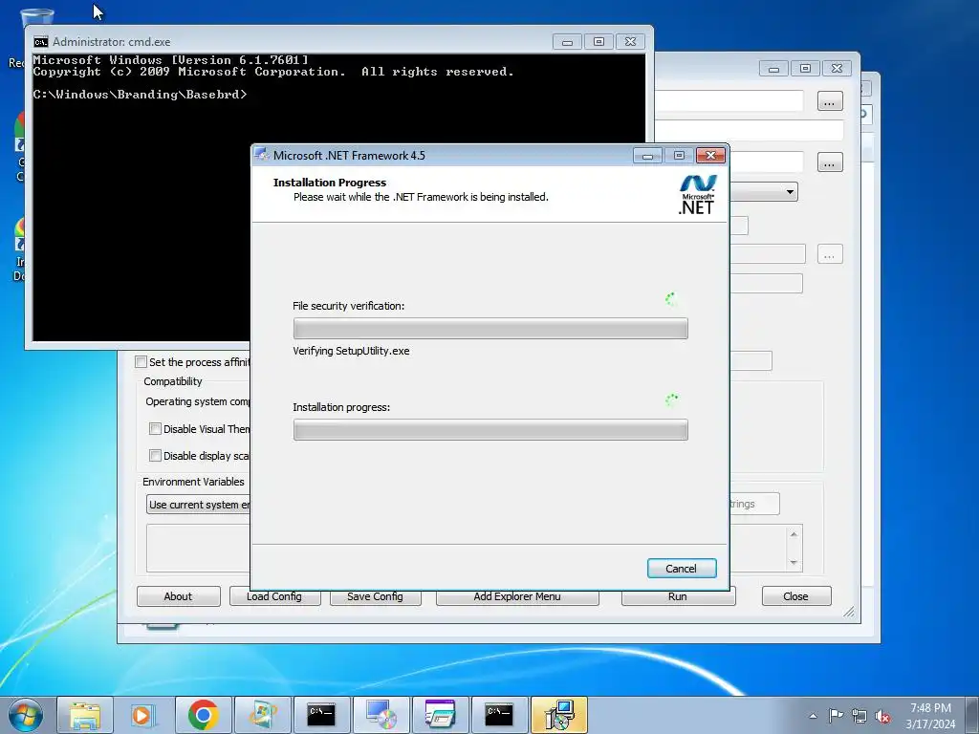Click Load Config in the rear window
979x734 pixels.
pyautogui.click(x=274, y=596)
